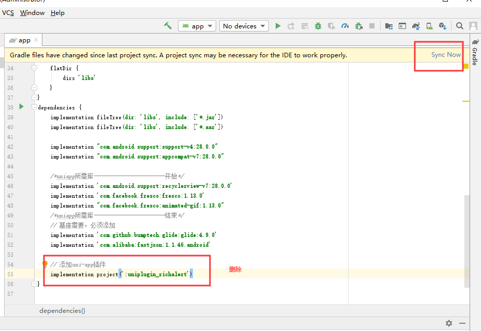Open the AVD Manager icon

tap(429, 26)
